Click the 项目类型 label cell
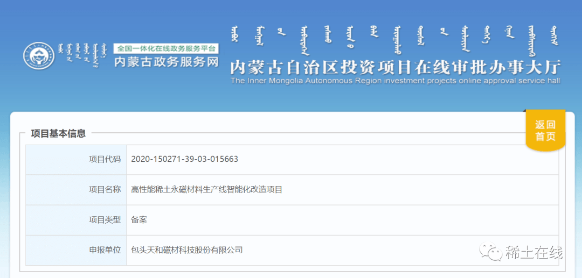The width and height of the screenshot is (582, 278). [76, 220]
